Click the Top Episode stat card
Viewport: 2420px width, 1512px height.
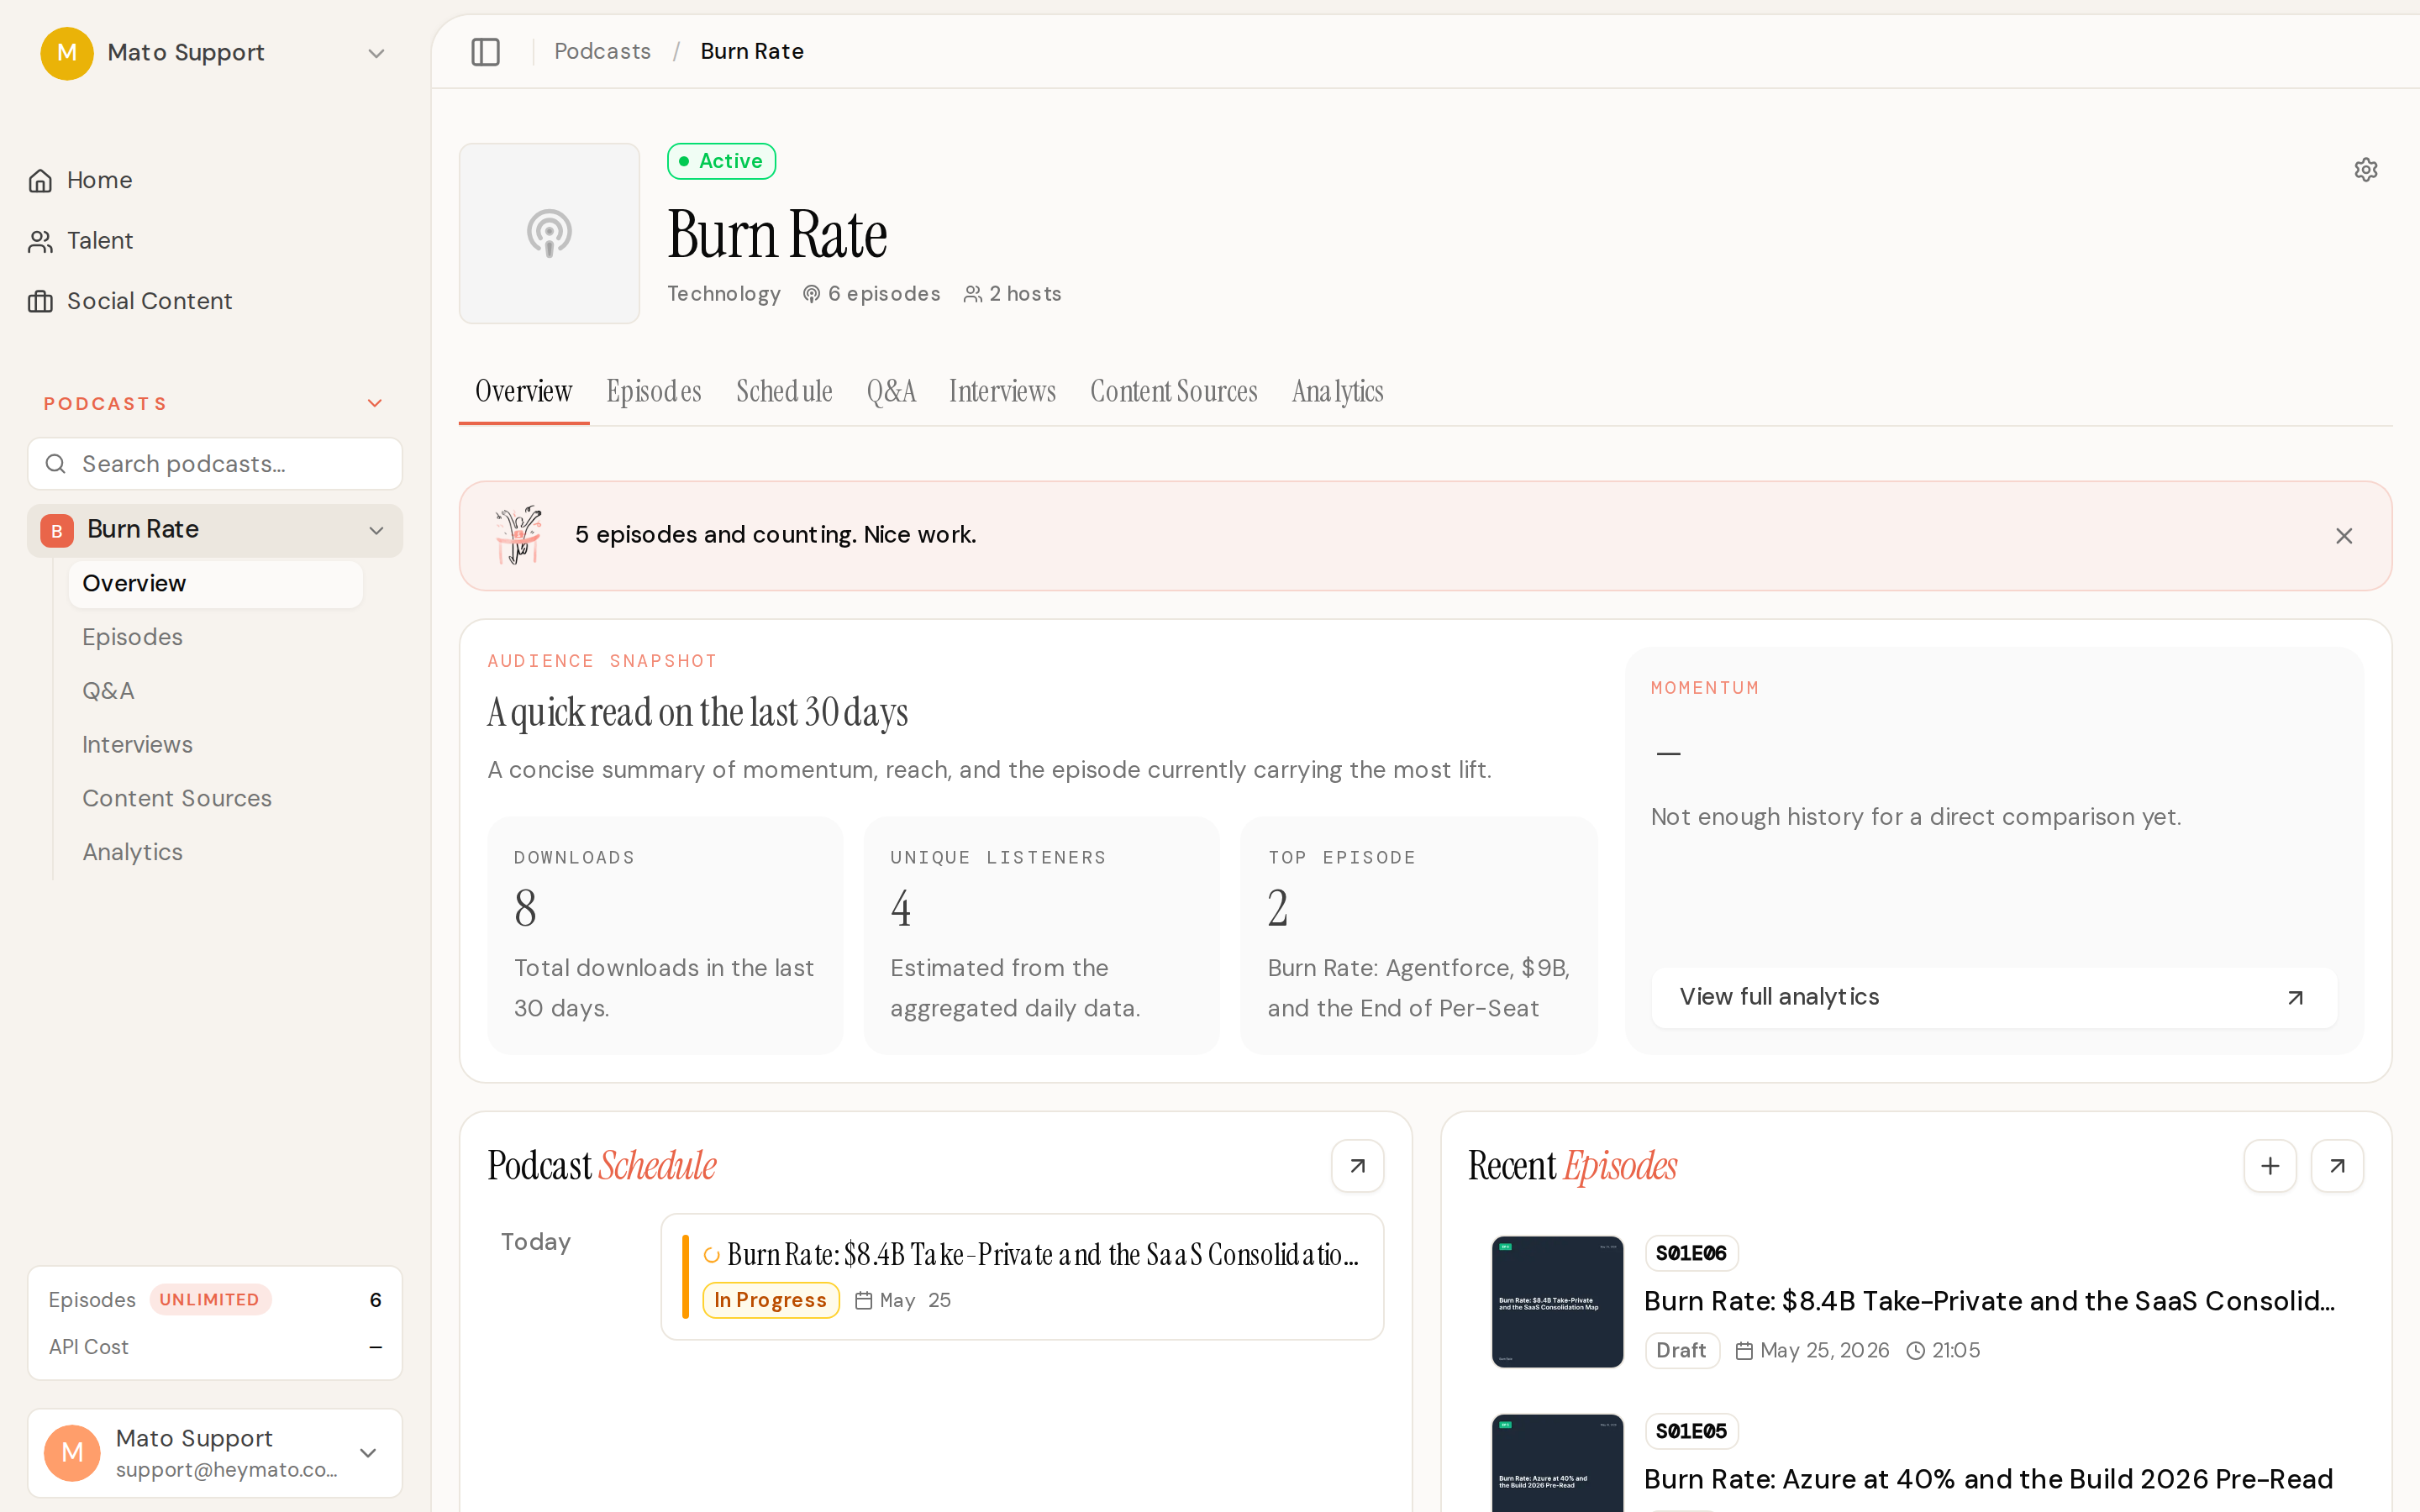1418,935
